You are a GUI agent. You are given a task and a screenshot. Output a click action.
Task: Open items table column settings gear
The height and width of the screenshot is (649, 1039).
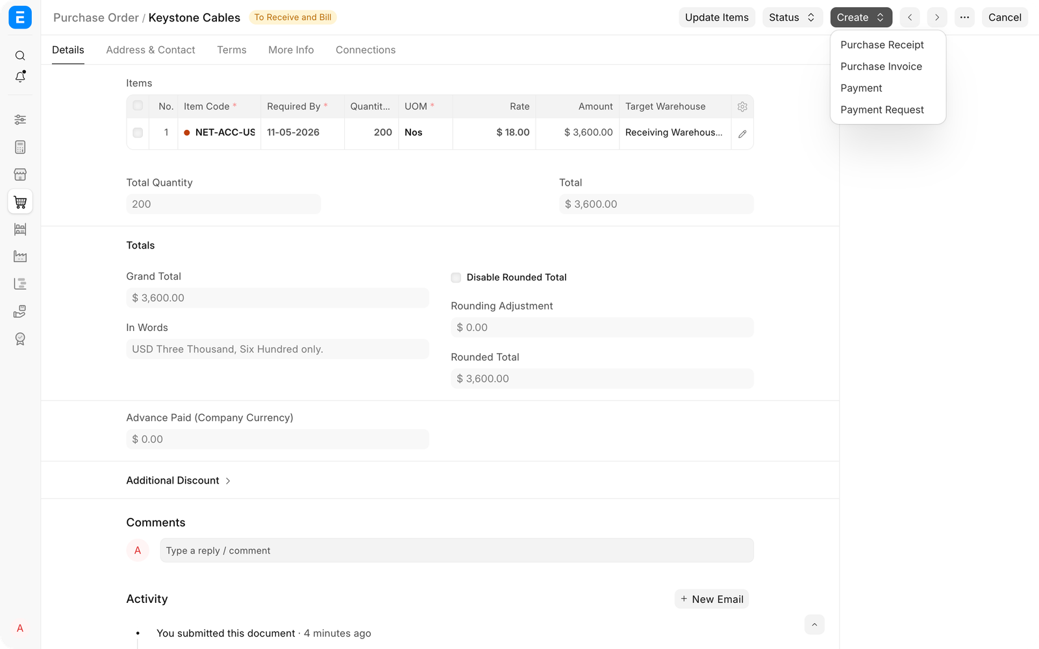[742, 106]
